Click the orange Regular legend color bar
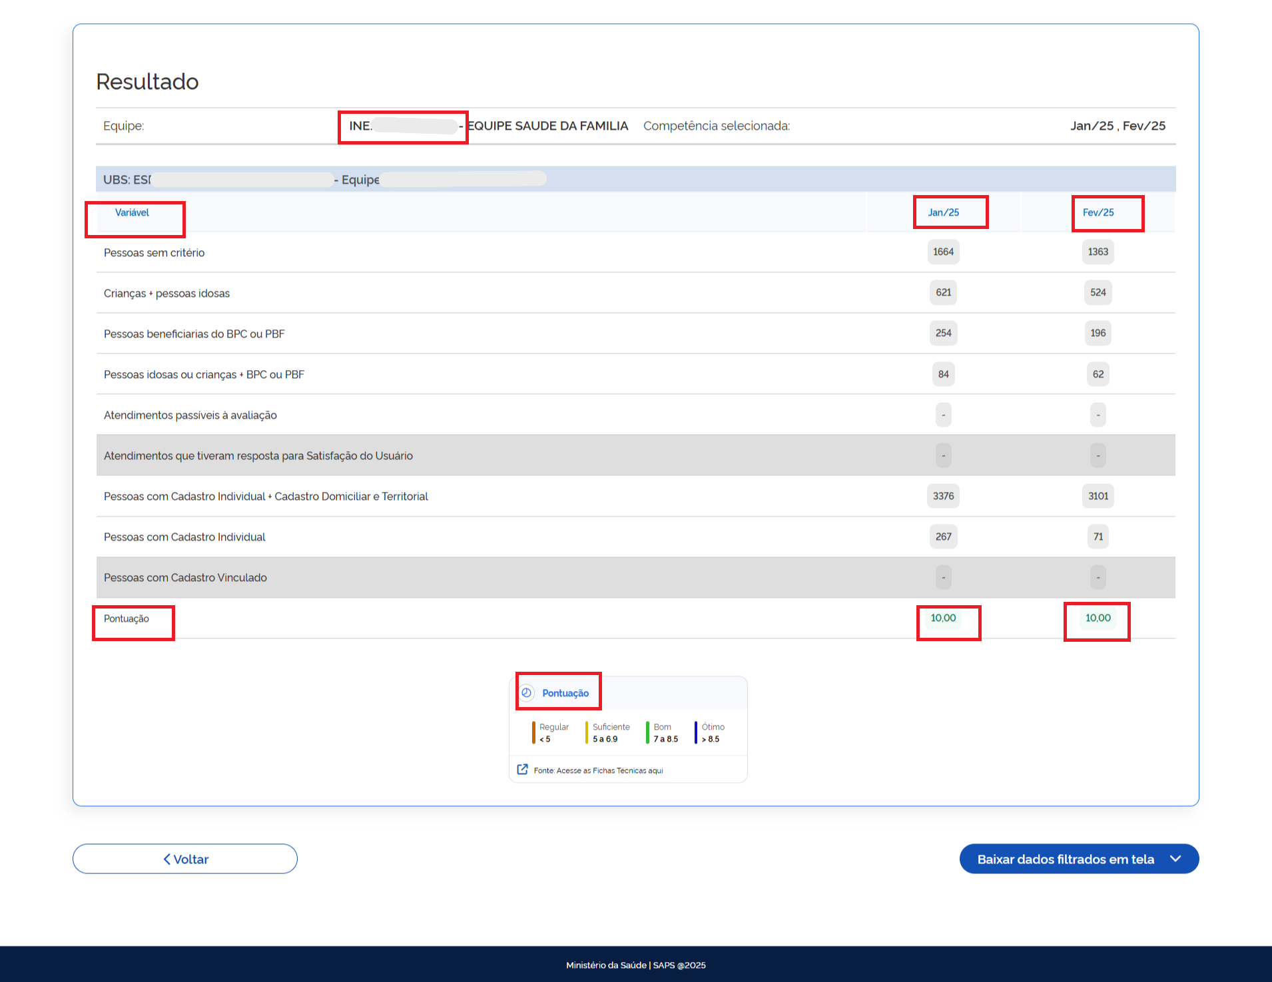1272x982 pixels. pyautogui.click(x=533, y=732)
